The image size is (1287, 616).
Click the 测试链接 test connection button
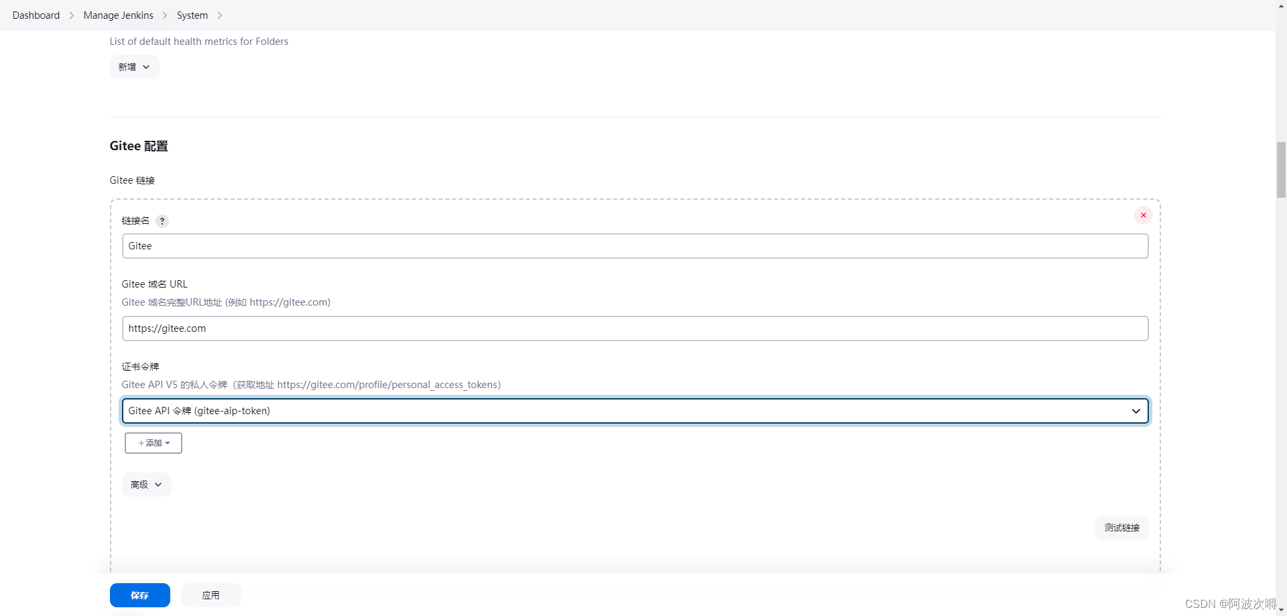1121,528
